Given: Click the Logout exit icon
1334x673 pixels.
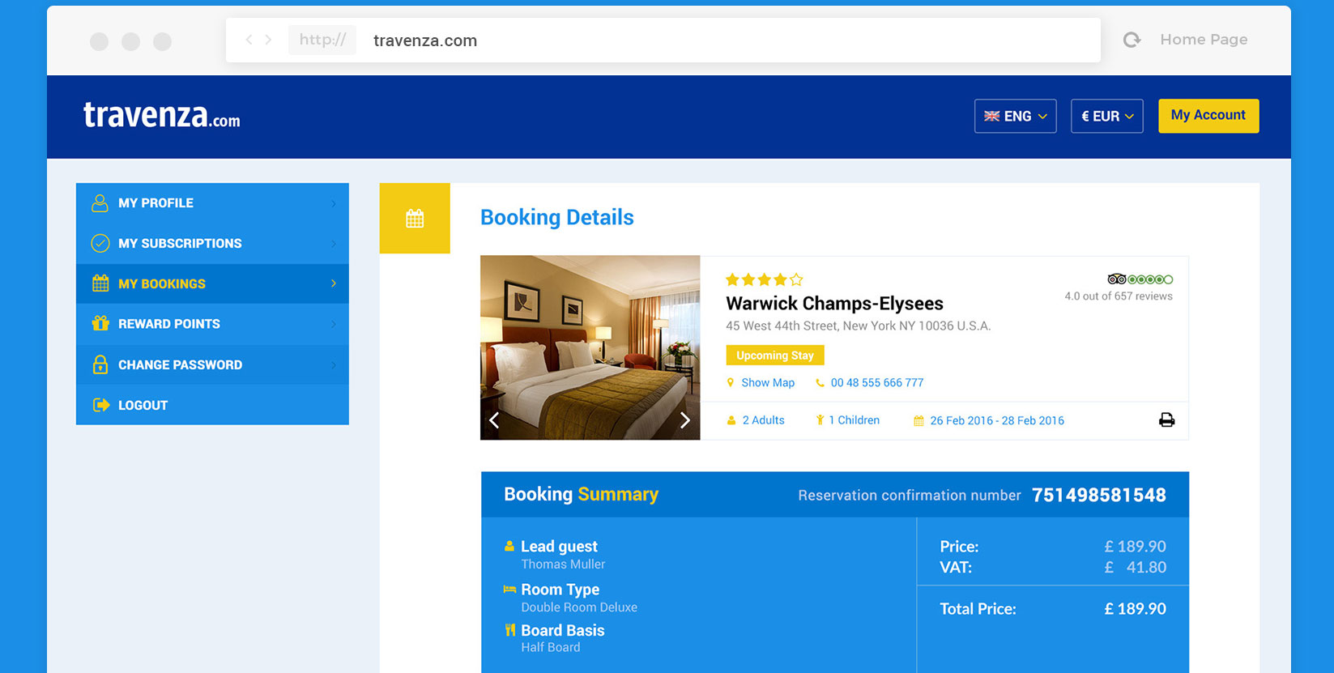Looking at the screenshot, I should pyautogui.click(x=101, y=405).
